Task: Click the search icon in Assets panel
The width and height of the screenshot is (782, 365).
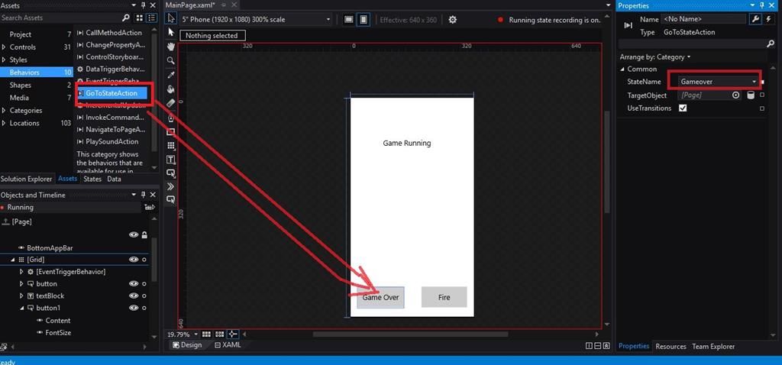Action: click(126, 18)
